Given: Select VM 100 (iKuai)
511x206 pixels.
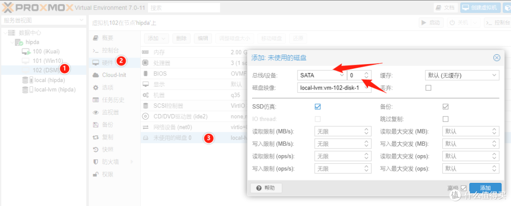Looking at the screenshot, I should click(46, 51).
